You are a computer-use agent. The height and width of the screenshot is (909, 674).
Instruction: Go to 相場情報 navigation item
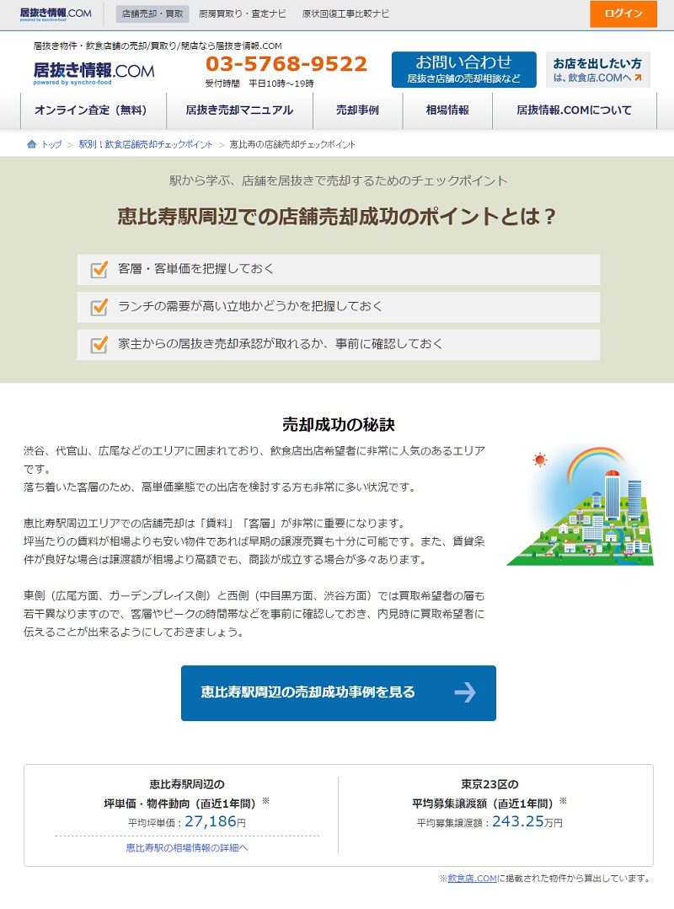tap(447, 110)
